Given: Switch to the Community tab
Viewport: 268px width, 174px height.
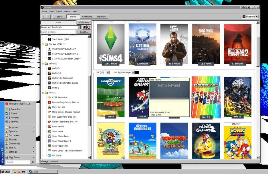Looking at the screenshot, I should tap(87, 17).
